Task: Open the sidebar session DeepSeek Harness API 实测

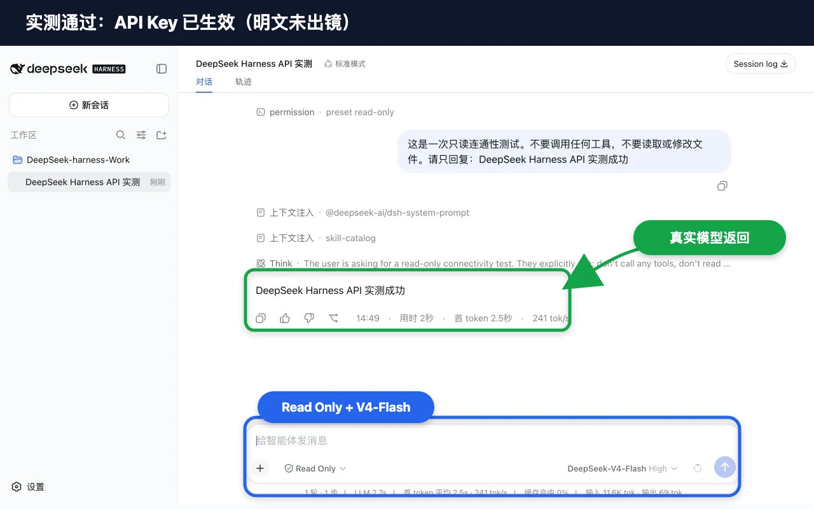Action: point(89,182)
